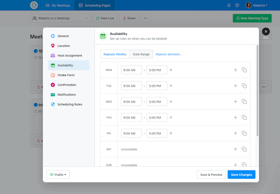280x194 pixels.
Task: Add a time slot for Tuesday
Action: pos(236,86)
